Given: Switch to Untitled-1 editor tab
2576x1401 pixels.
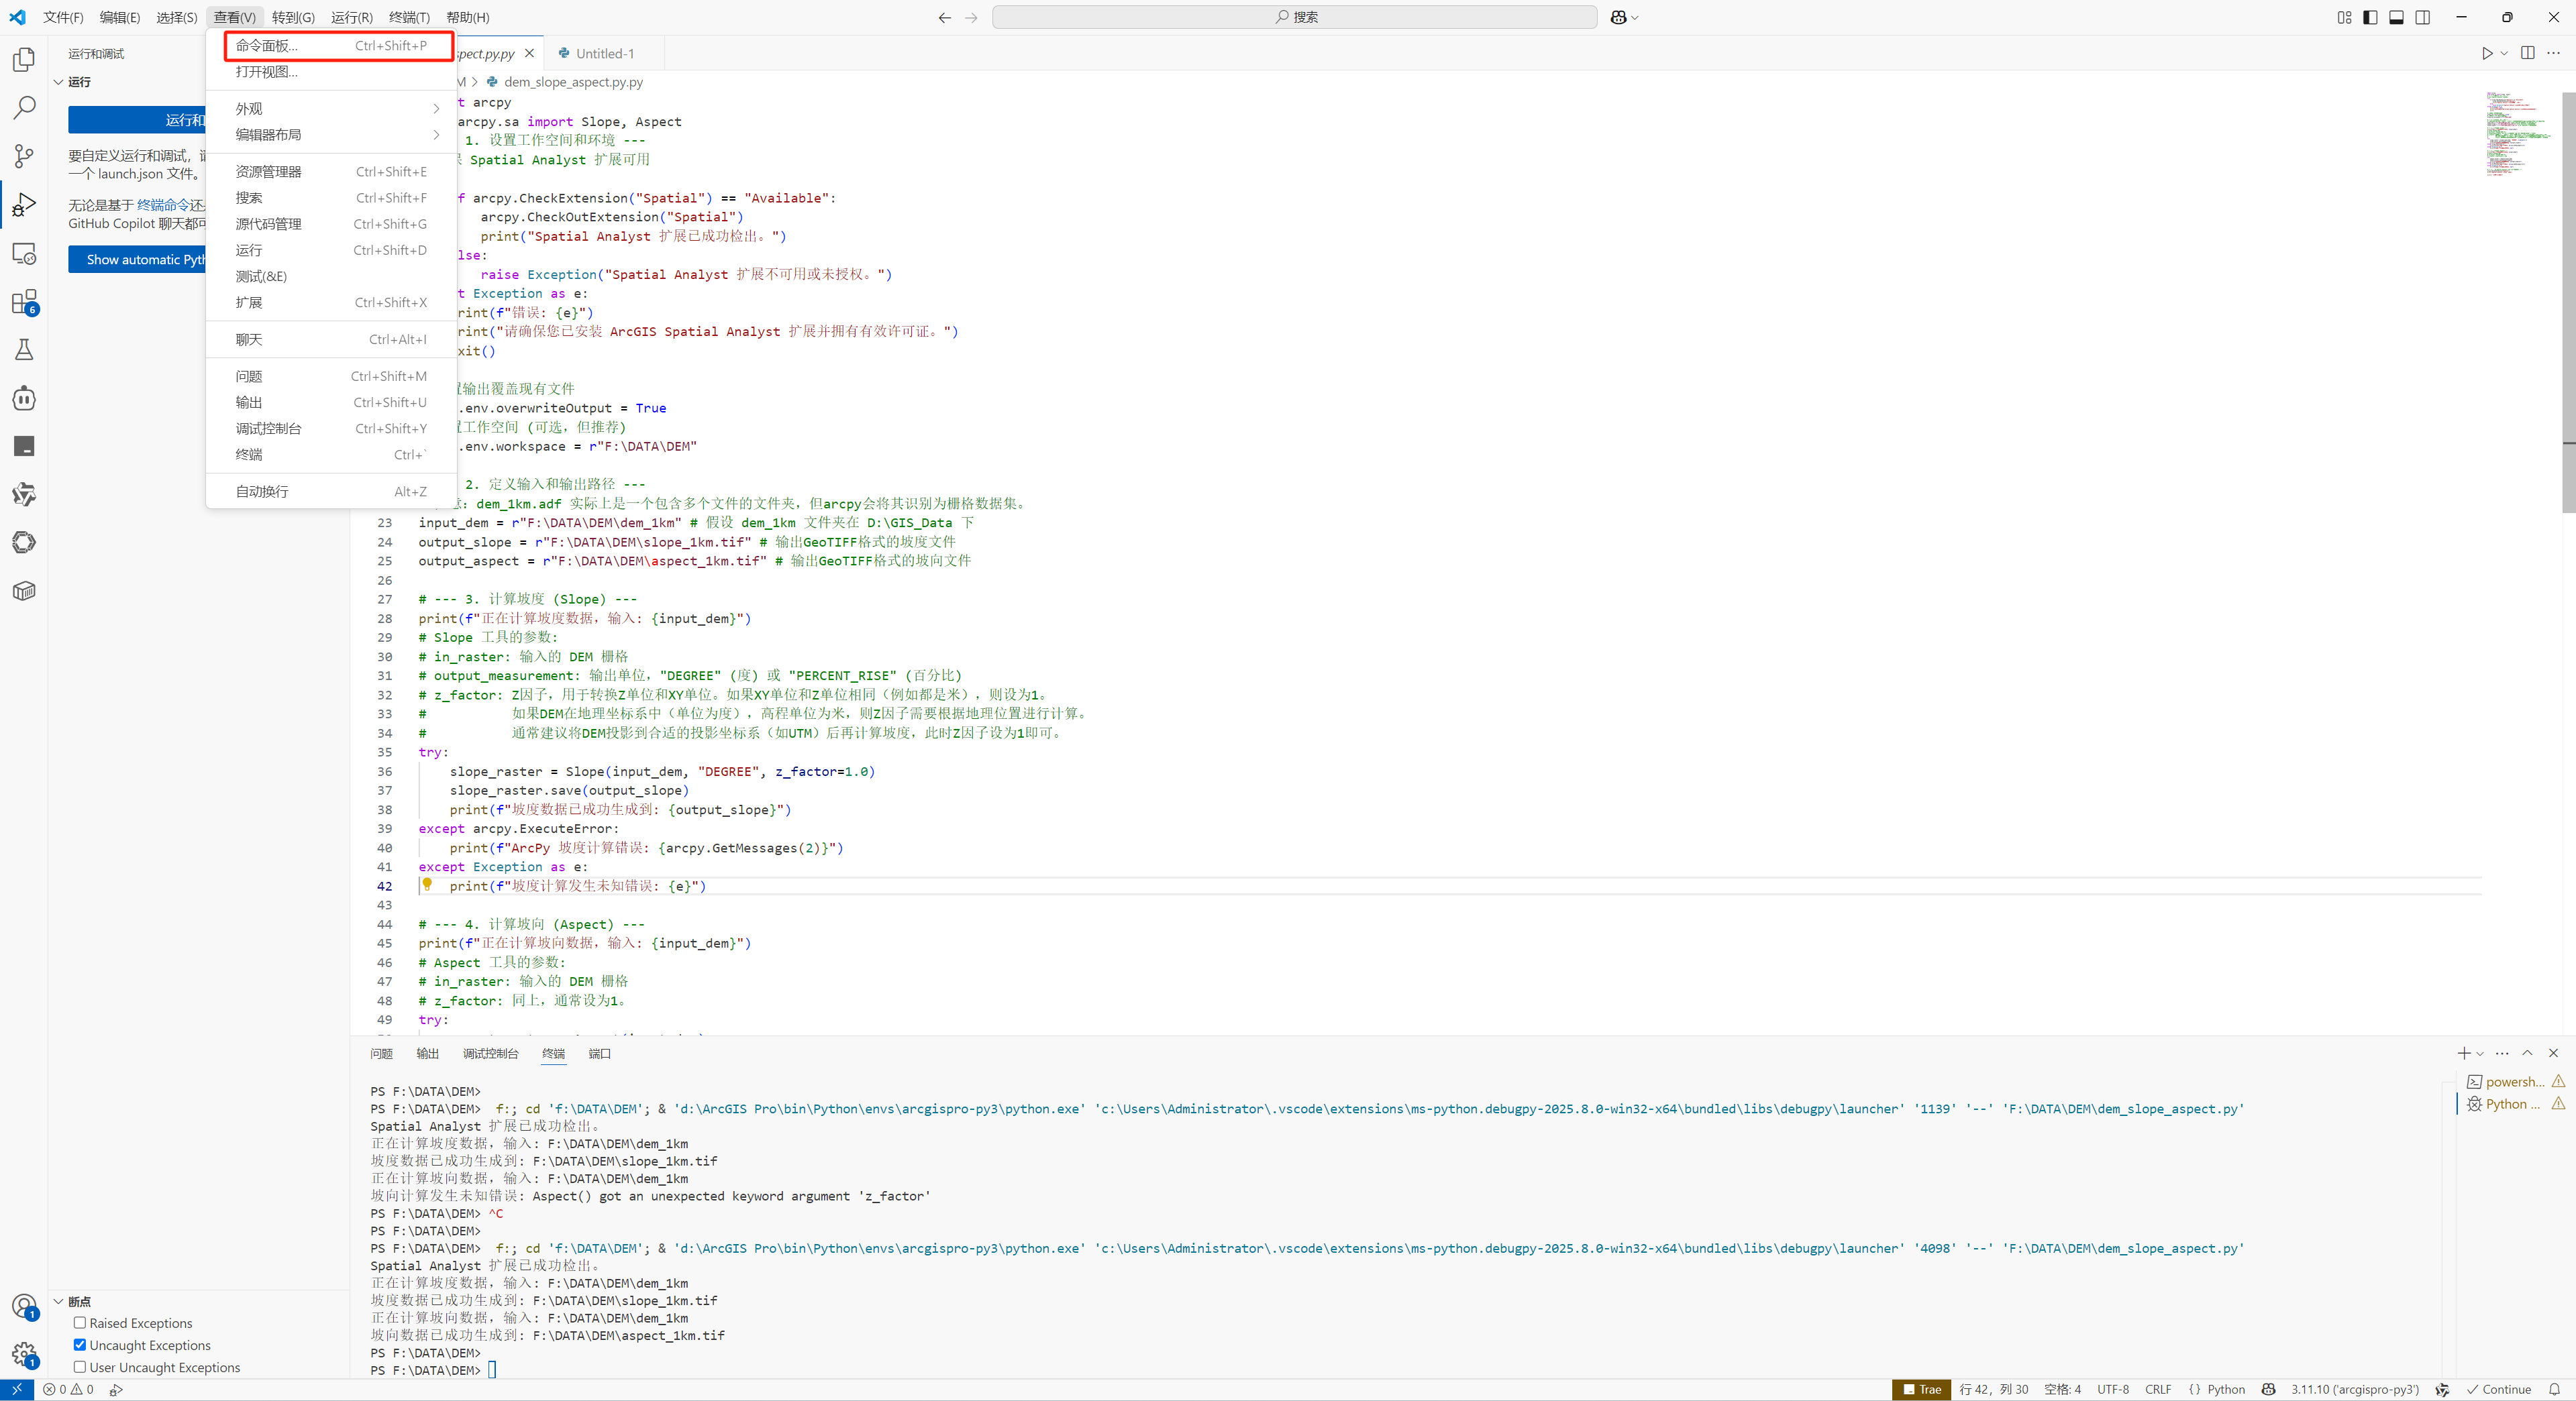Looking at the screenshot, I should pyautogui.click(x=604, y=53).
